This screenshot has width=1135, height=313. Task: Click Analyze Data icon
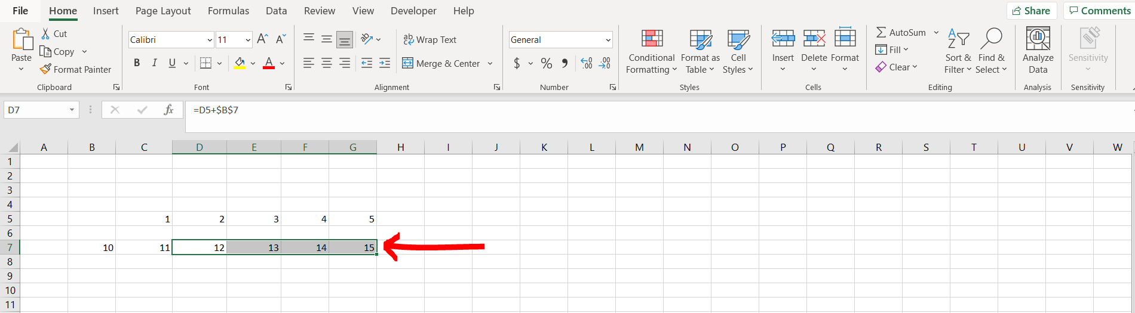1038,39
